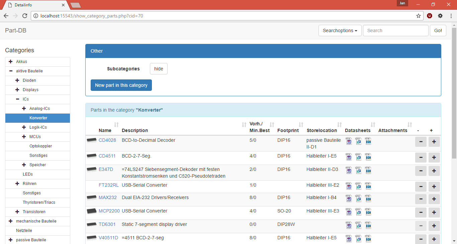Bookmark this page with the star icon
The image size is (457, 244).
coord(418,16)
